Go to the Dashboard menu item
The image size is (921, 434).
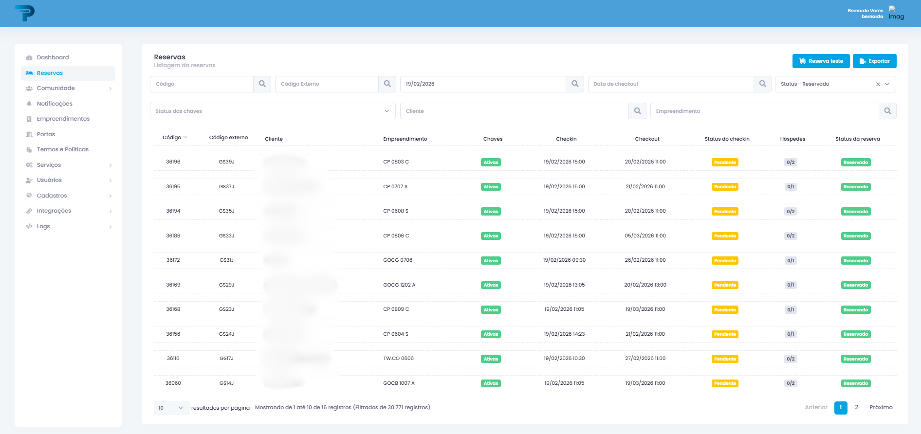pos(68,57)
